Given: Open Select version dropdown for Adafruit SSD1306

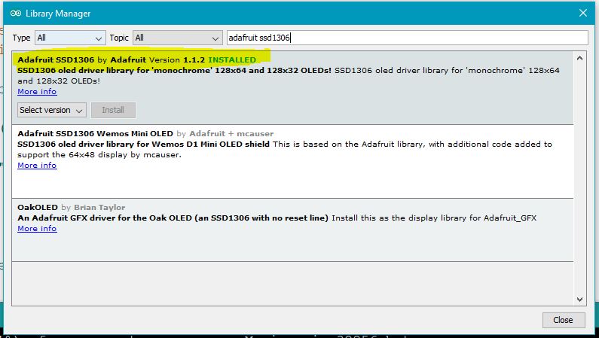Looking at the screenshot, I should point(52,110).
